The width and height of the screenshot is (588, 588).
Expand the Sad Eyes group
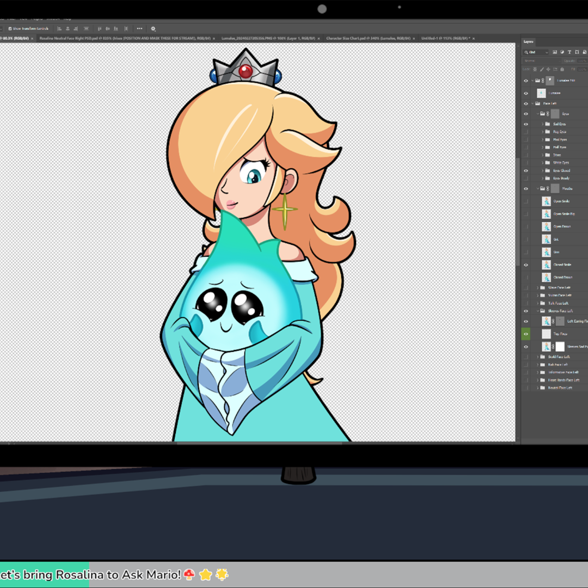coord(543,124)
